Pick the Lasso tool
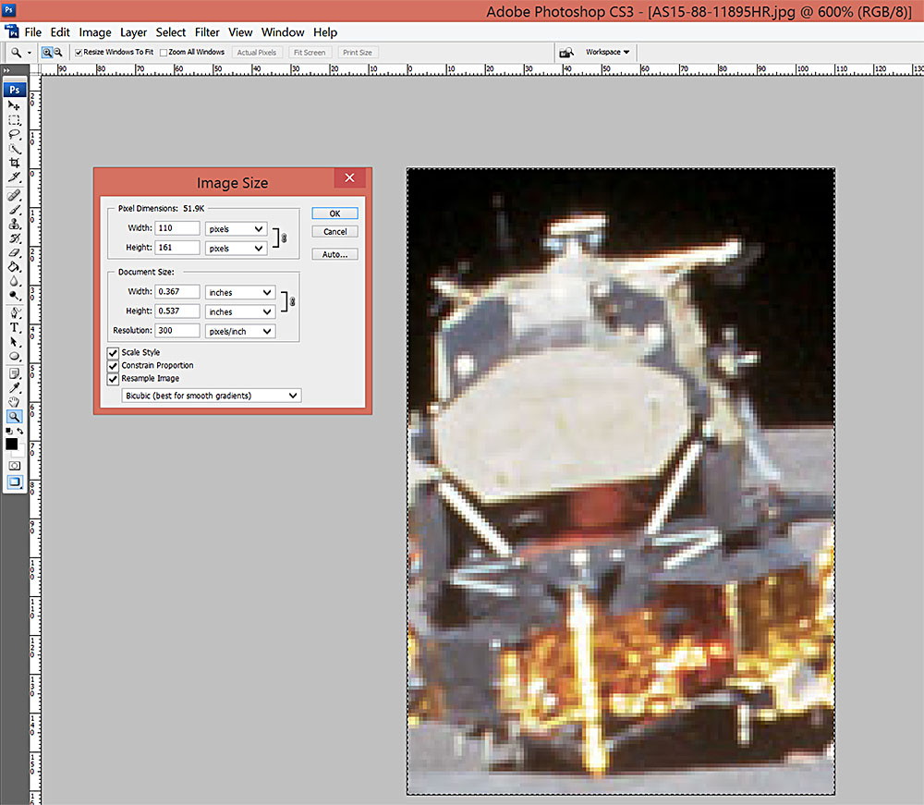The height and width of the screenshot is (805, 924). tap(14, 134)
